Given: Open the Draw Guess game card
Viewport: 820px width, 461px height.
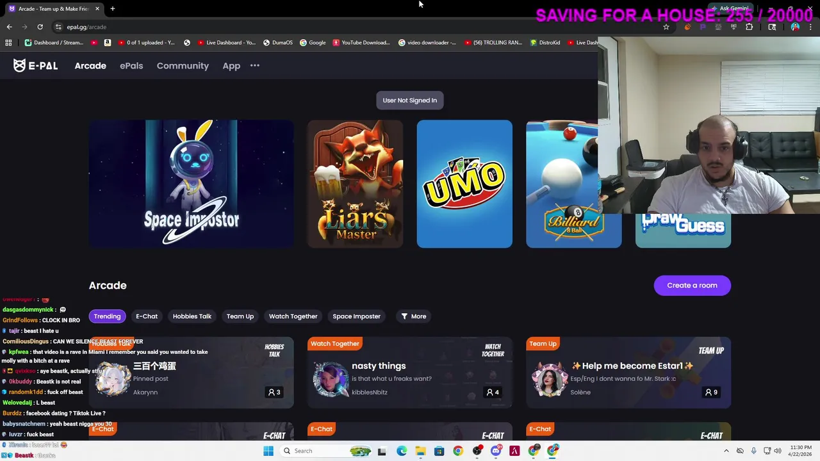Looking at the screenshot, I should (683, 230).
